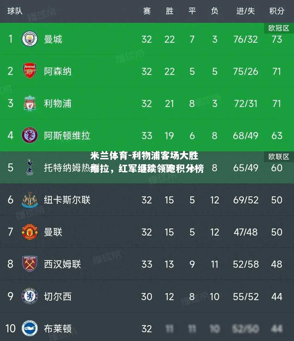Click the 欧联区 zone label
The height and width of the screenshot is (341, 294).
click(279, 157)
